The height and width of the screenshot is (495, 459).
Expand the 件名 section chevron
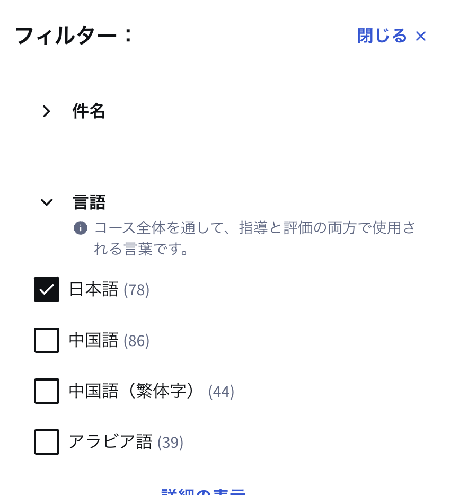[47, 111]
